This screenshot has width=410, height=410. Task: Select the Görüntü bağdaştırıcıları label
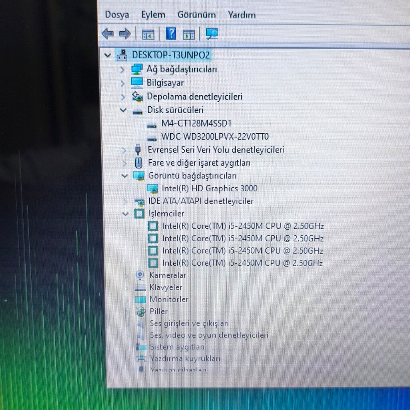[192, 176]
